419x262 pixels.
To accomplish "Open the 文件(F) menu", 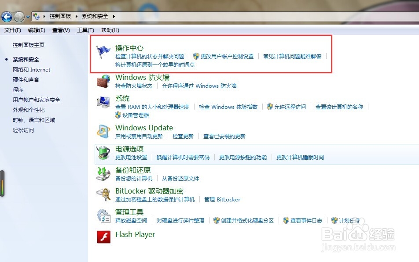I will point(13,30).
